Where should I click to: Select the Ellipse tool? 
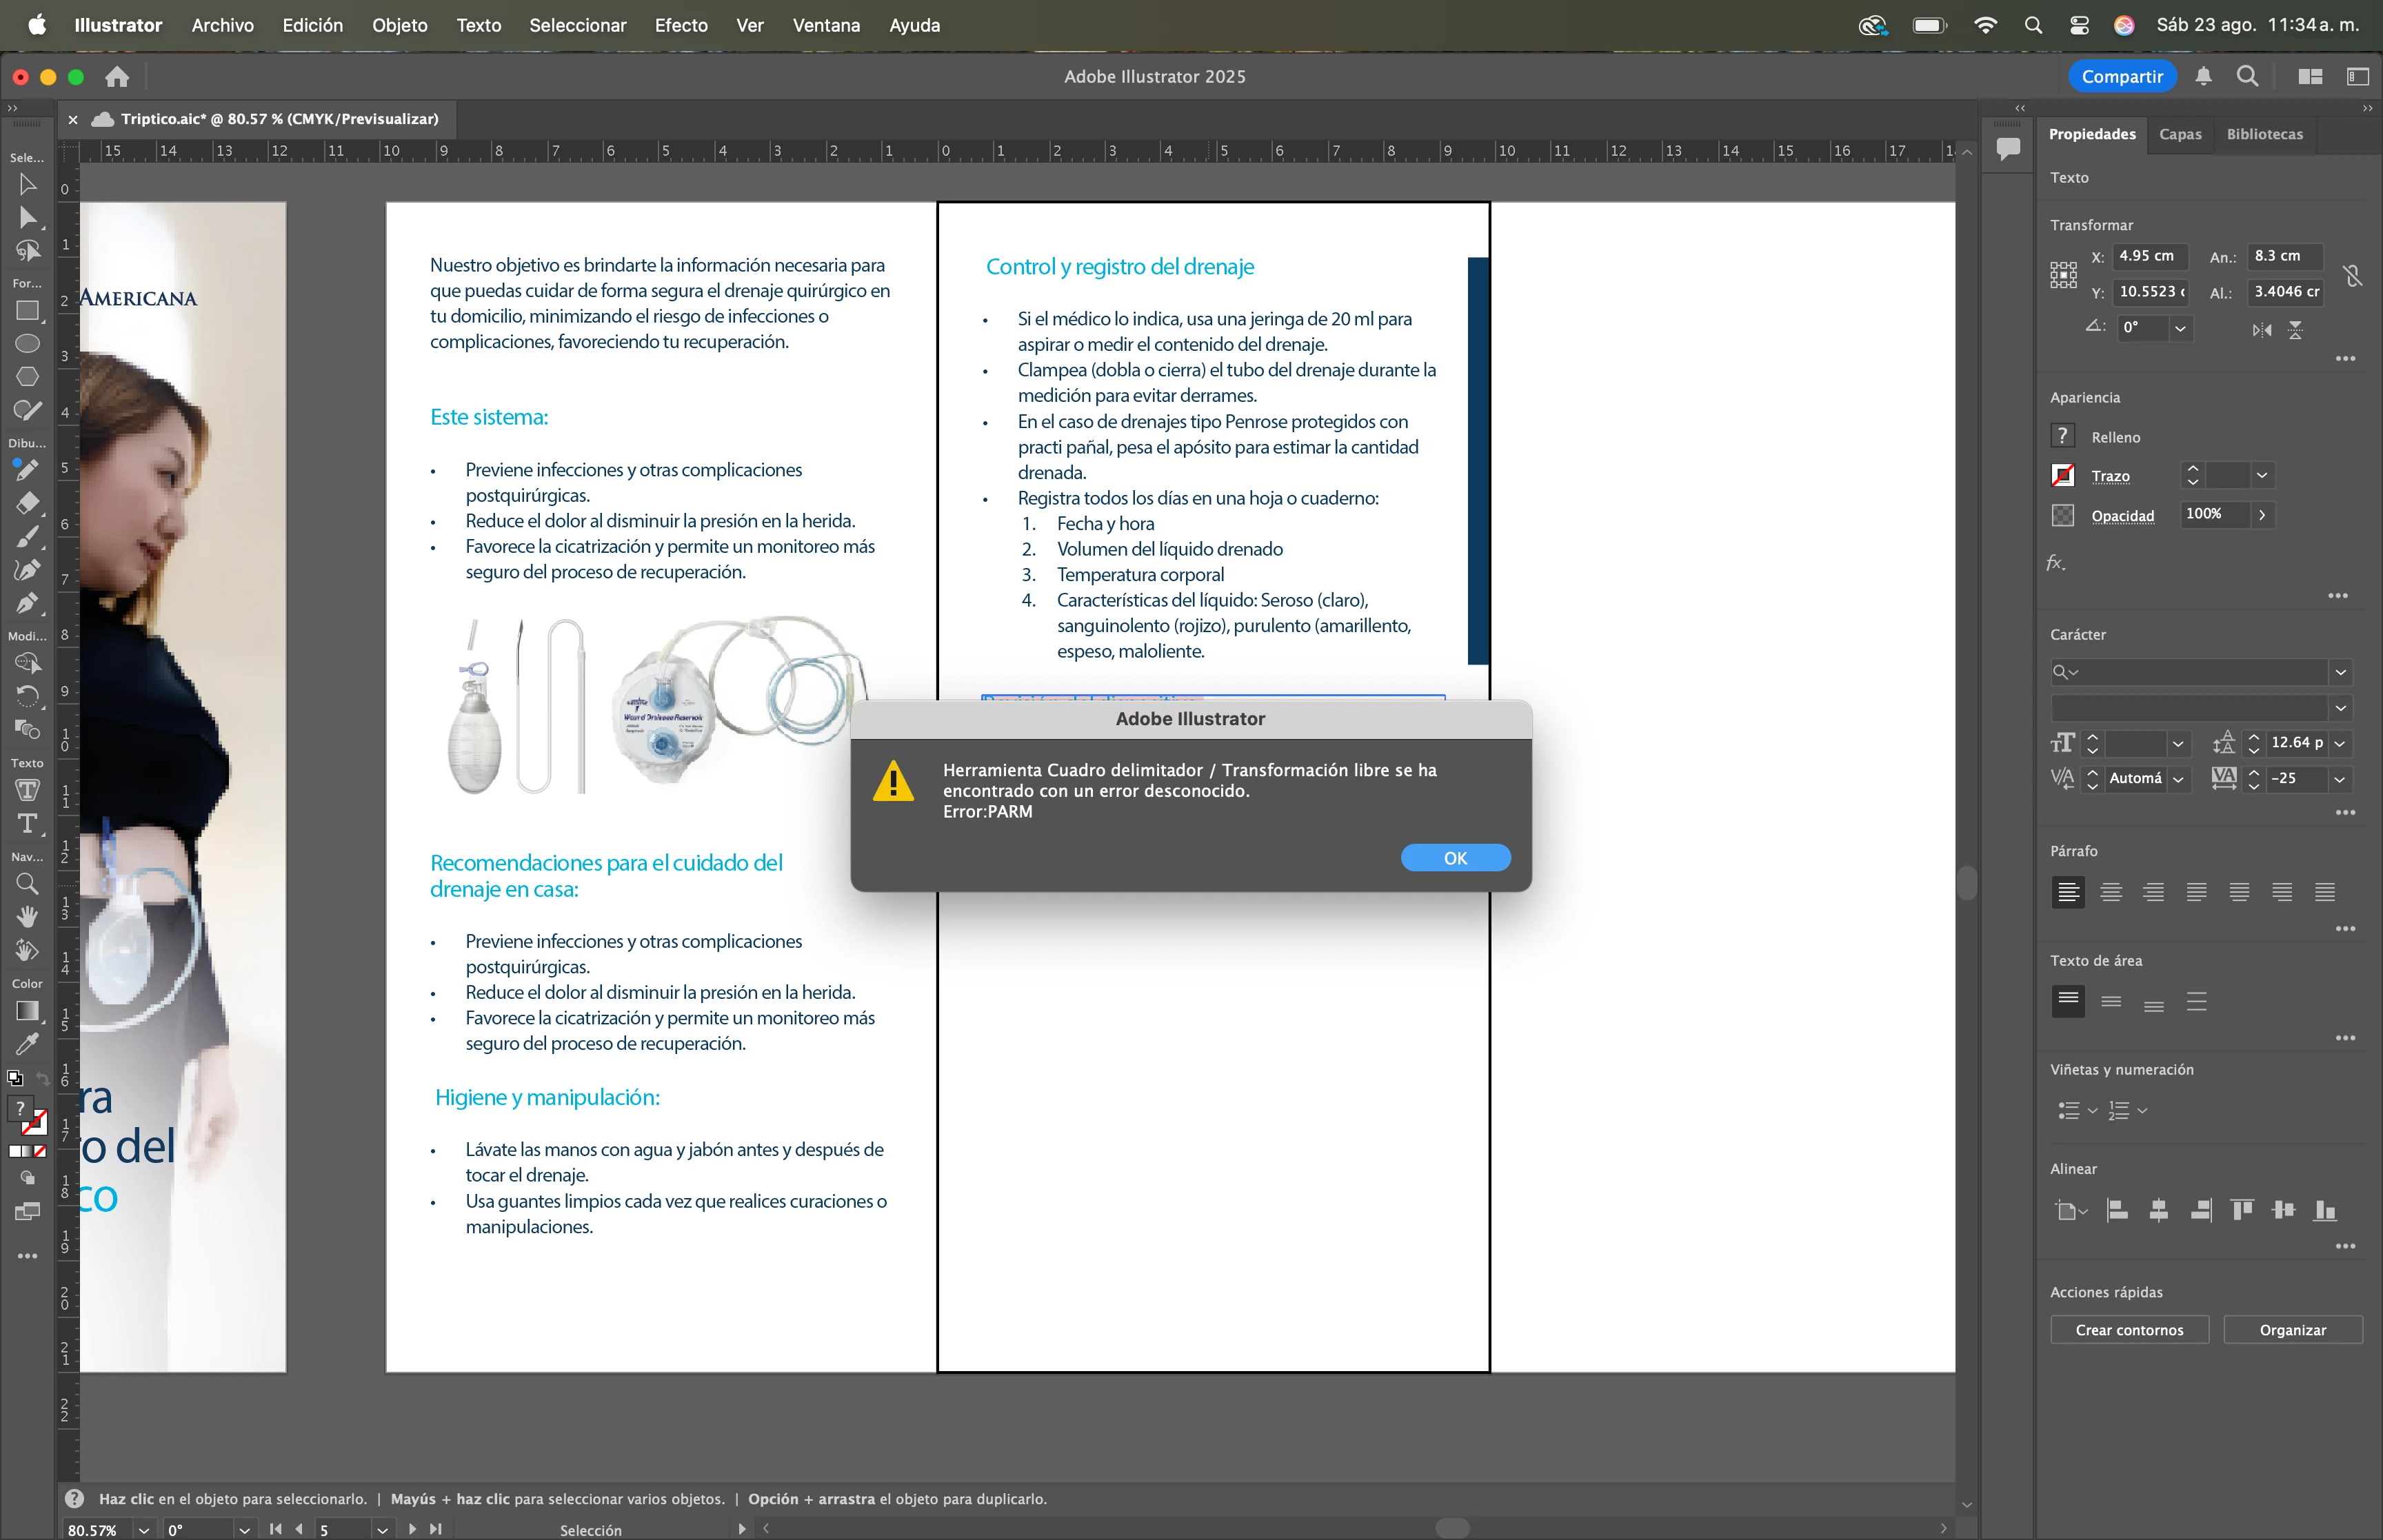[x=28, y=344]
